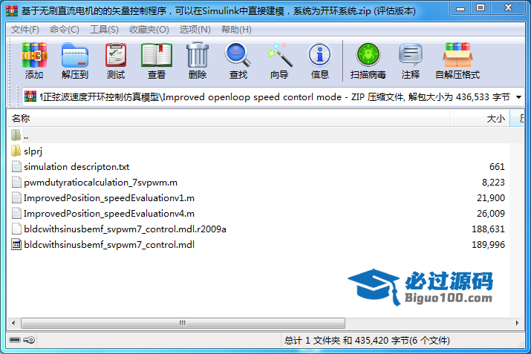Expand the address bar path dropdown

point(518,97)
